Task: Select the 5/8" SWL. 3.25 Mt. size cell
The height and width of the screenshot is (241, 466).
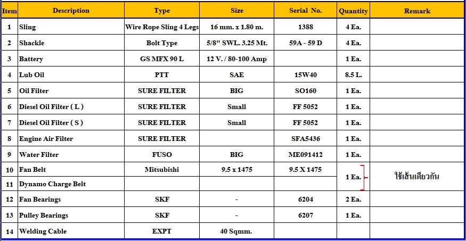Action: [x=236, y=43]
